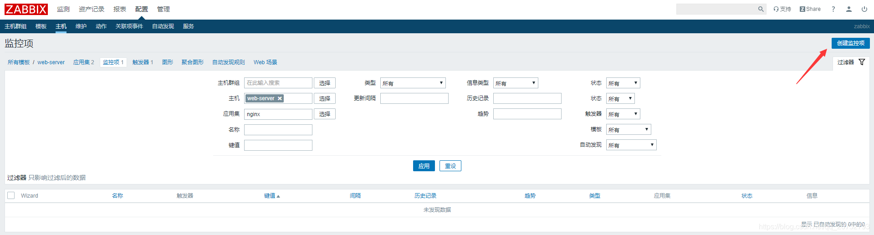Viewport: 874px width, 235px height.
Task: Go to 主机群组 submenu
Action: [15, 26]
